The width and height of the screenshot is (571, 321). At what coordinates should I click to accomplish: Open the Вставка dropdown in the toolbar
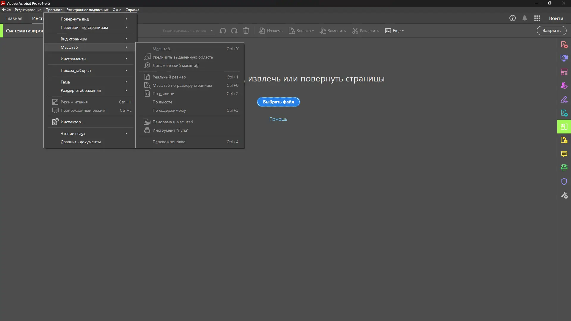[301, 31]
